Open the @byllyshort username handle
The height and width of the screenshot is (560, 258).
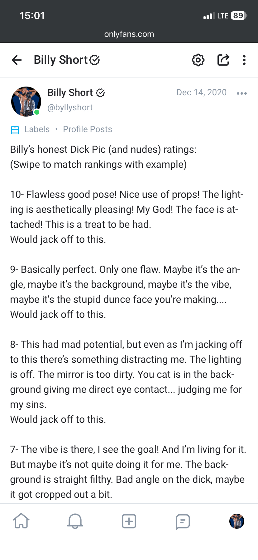click(x=70, y=107)
